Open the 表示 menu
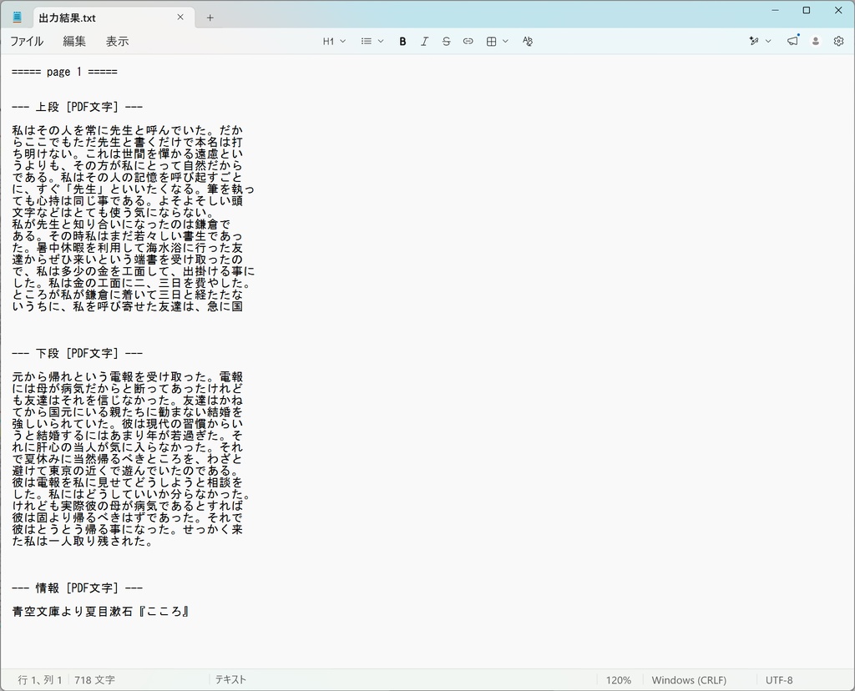 [117, 42]
